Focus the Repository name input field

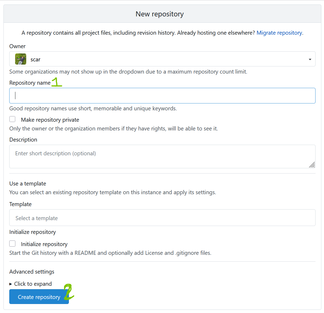point(162,96)
